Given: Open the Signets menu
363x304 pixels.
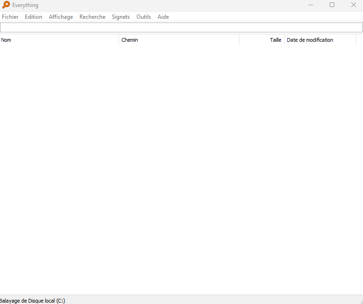Looking at the screenshot, I should tap(121, 17).
